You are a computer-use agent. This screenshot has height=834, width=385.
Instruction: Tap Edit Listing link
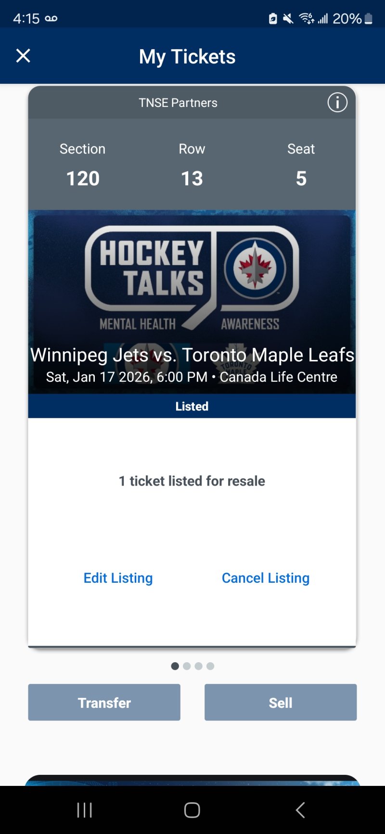click(x=118, y=577)
